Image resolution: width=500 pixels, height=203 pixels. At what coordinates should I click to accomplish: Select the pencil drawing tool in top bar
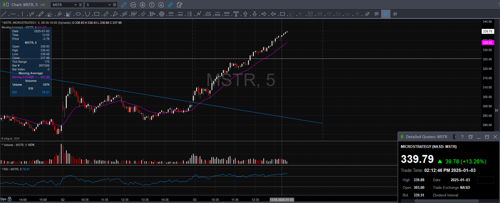124,5
